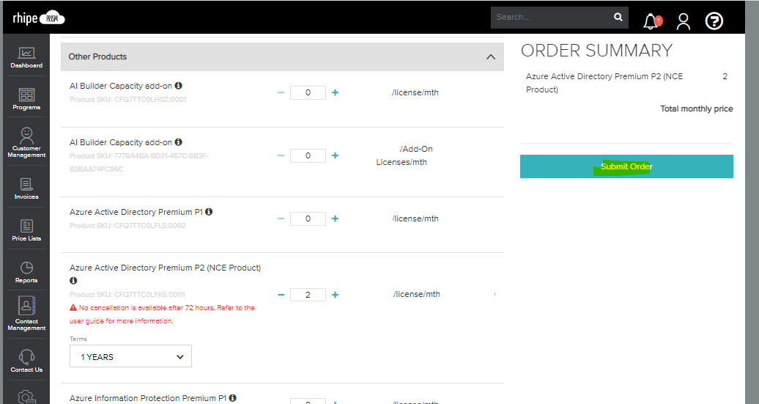
Task: Click quantity field for Azure AD Premium P1
Action: 308,218
